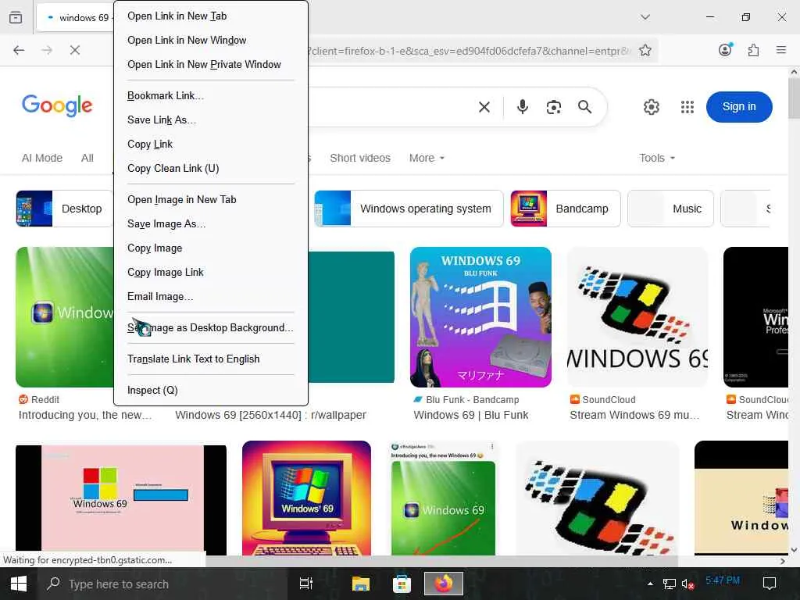The height and width of the screenshot is (600, 800).
Task: Stop the page from loading
Action: coord(75,50)
